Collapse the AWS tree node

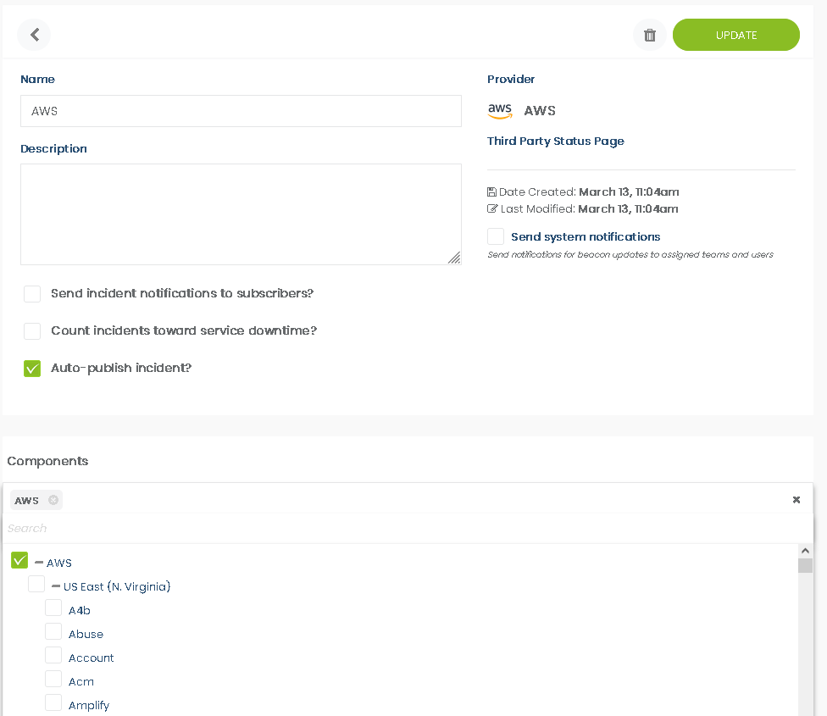(39, 563)
